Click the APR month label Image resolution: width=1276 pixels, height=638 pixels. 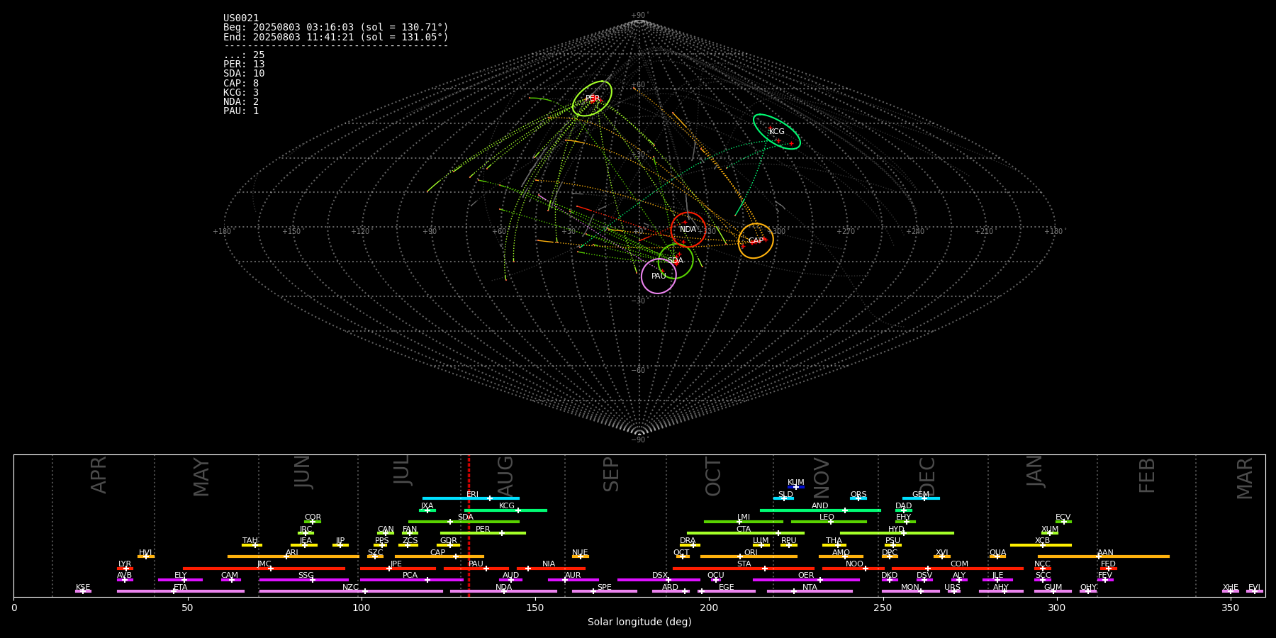99,474
